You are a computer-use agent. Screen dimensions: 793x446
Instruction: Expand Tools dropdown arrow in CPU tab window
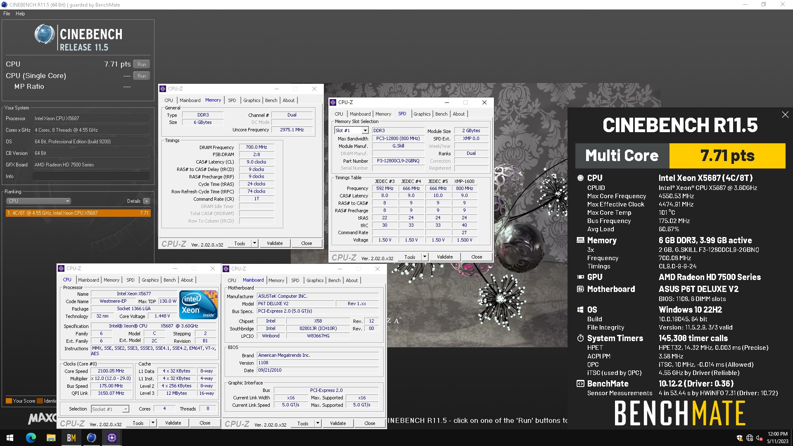tap(153, 423)
